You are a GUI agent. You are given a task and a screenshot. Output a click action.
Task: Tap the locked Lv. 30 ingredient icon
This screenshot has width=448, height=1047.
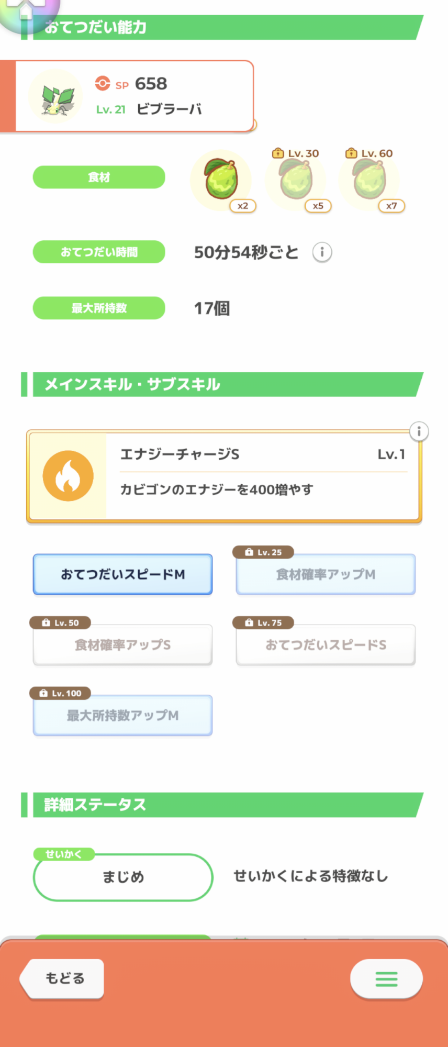296,181
